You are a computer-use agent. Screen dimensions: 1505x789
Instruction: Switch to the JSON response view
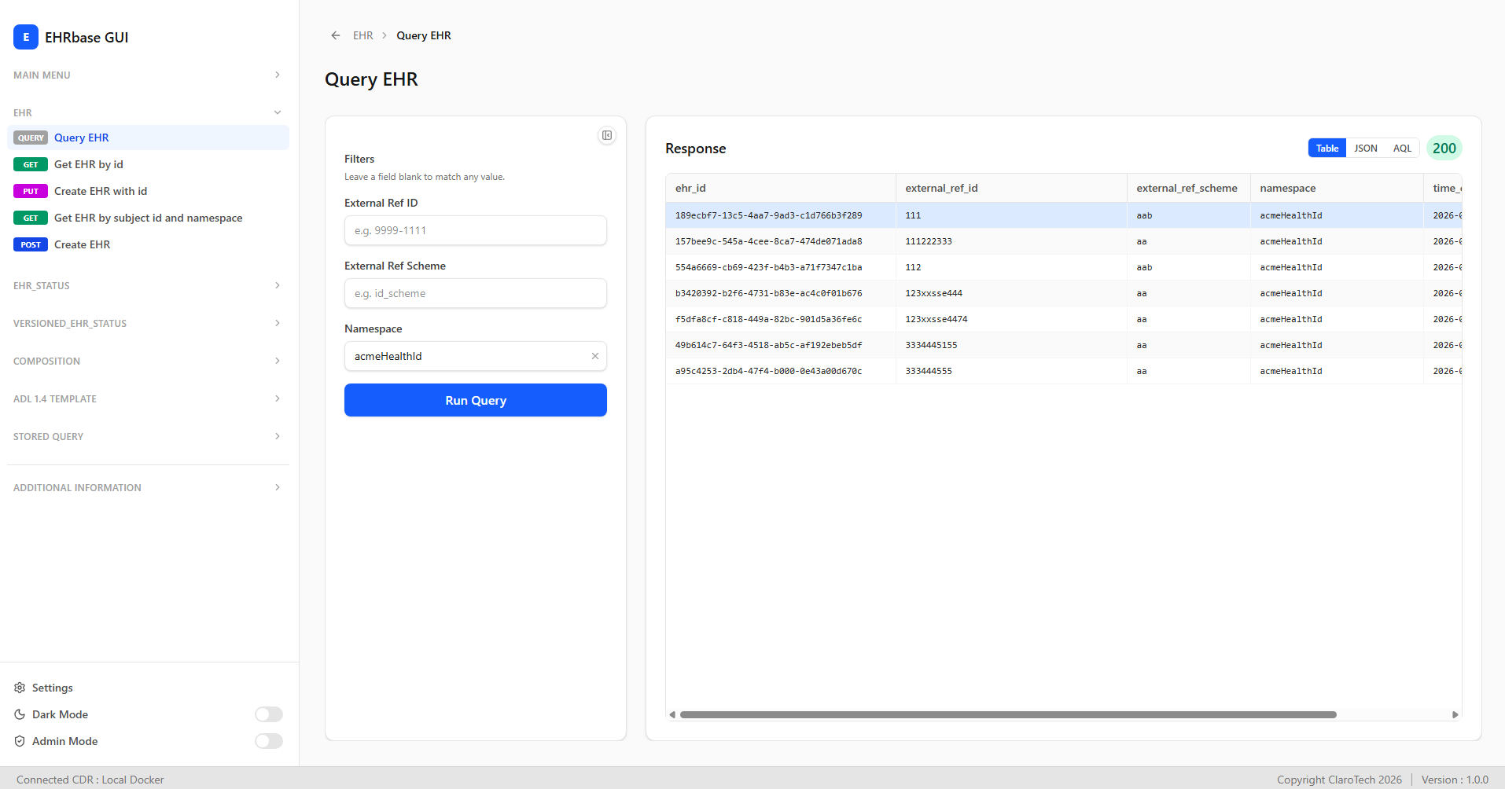[x=1366, y=148]
